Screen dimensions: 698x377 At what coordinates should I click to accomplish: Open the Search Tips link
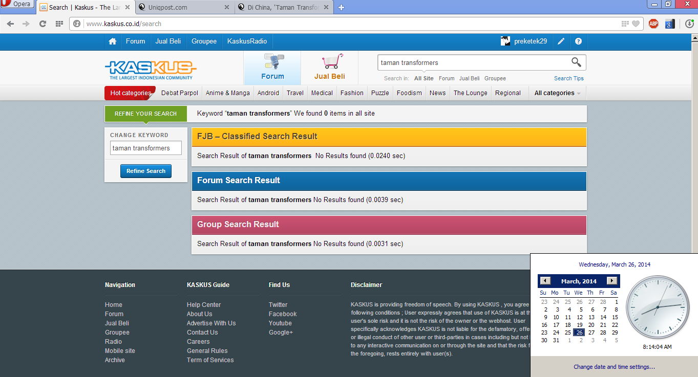pos(569,78)
